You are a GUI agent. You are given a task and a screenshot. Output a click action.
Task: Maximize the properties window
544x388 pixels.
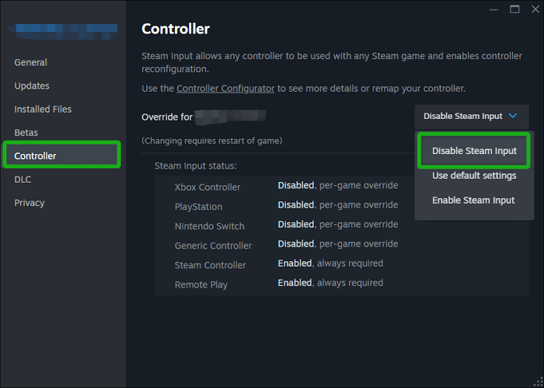514,9
